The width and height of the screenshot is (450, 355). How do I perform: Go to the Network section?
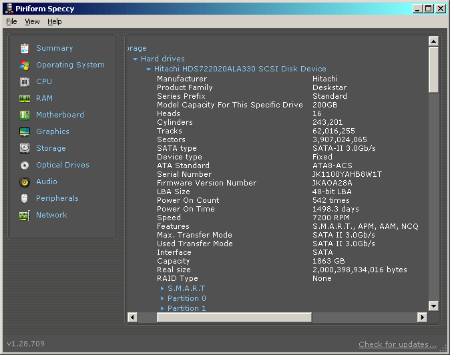pos(51,214)
